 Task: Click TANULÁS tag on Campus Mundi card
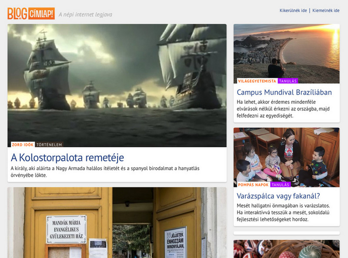[288, 81]
